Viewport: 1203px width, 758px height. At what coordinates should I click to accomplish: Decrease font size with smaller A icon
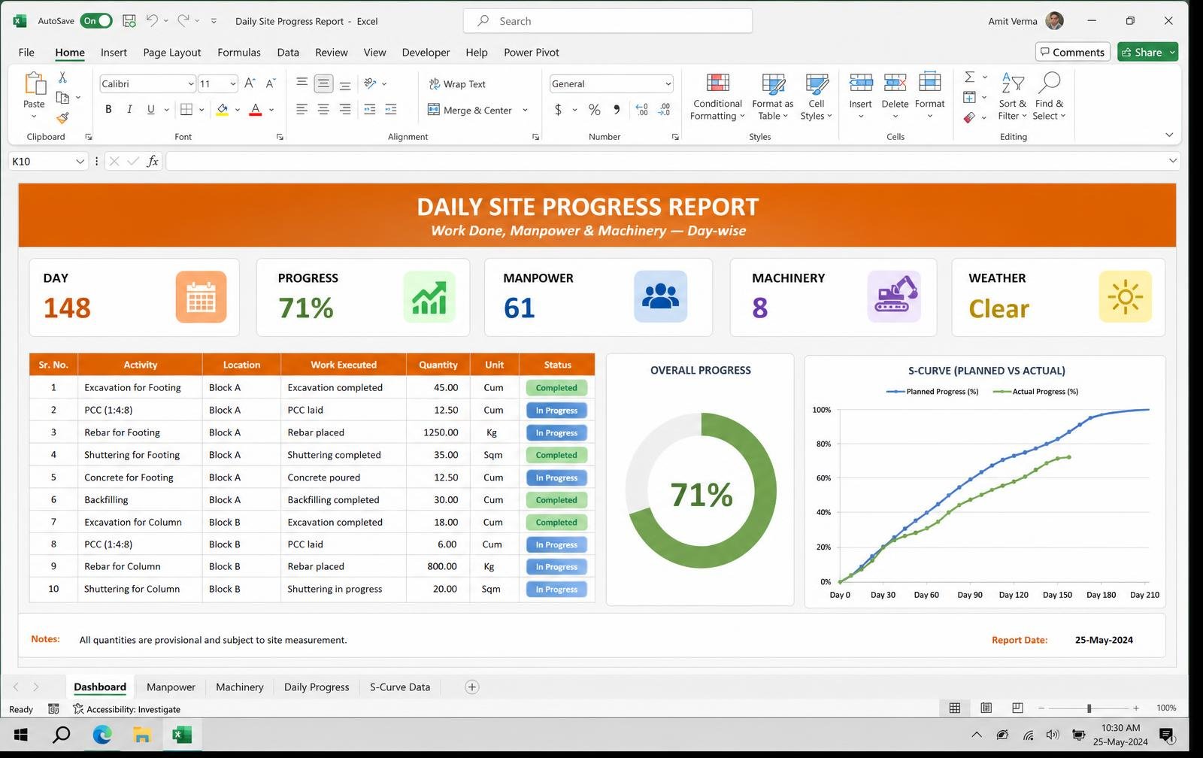271,83
